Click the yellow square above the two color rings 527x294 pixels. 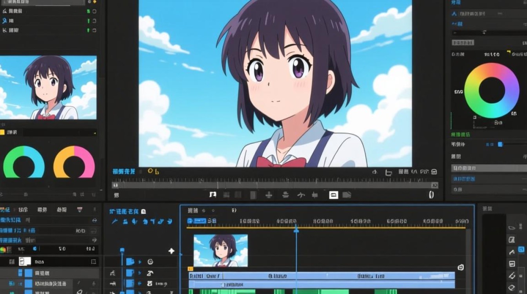[x=2, y=132]
